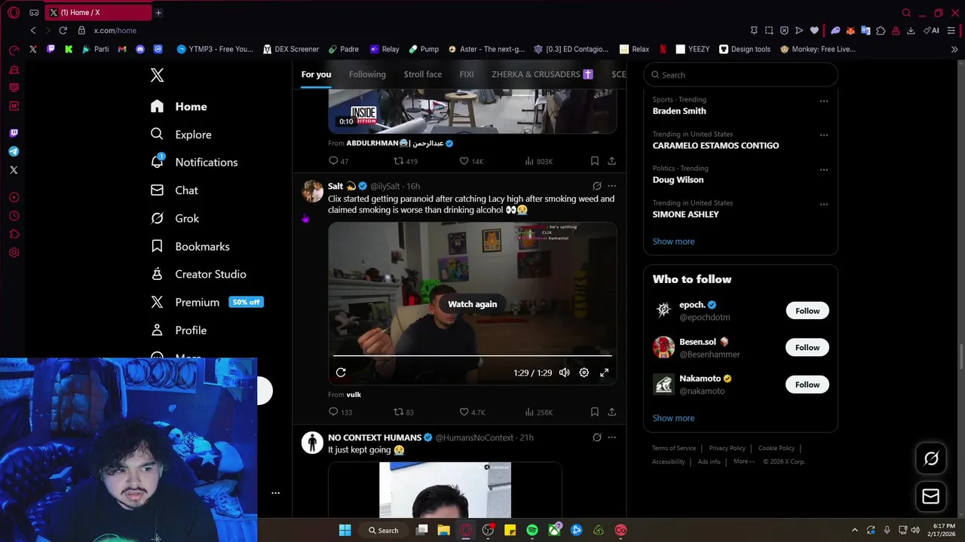Screen dimensions: 965x542
Task: Reply to the post with 47 replies
Action: tap(339, 161)
